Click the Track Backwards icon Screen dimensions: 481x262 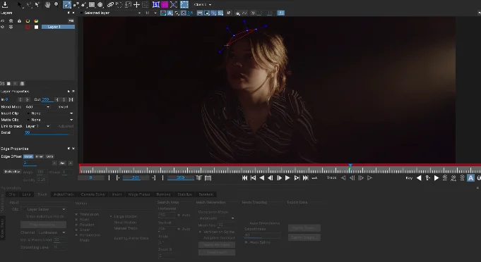pos(343,177)
